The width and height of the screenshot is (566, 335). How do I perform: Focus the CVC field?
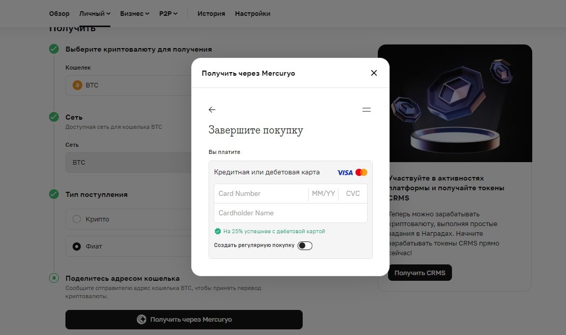353,193
